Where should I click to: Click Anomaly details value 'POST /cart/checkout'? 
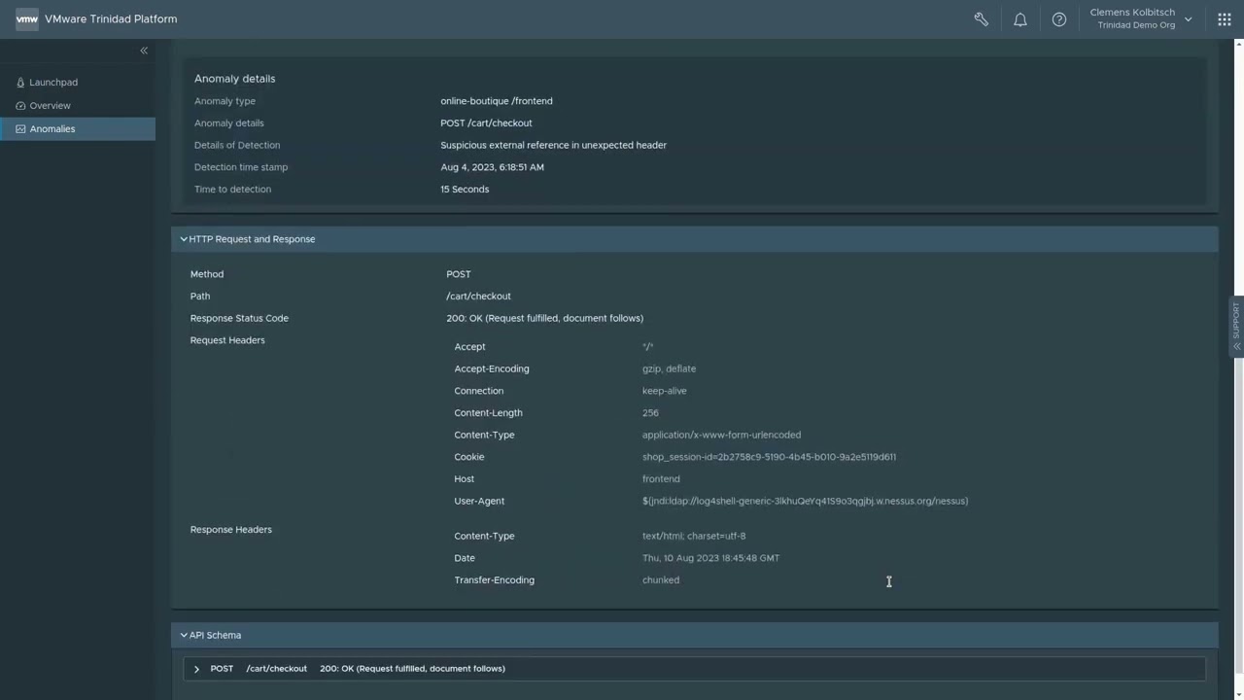pyautogui.click(x=486, y=123)
